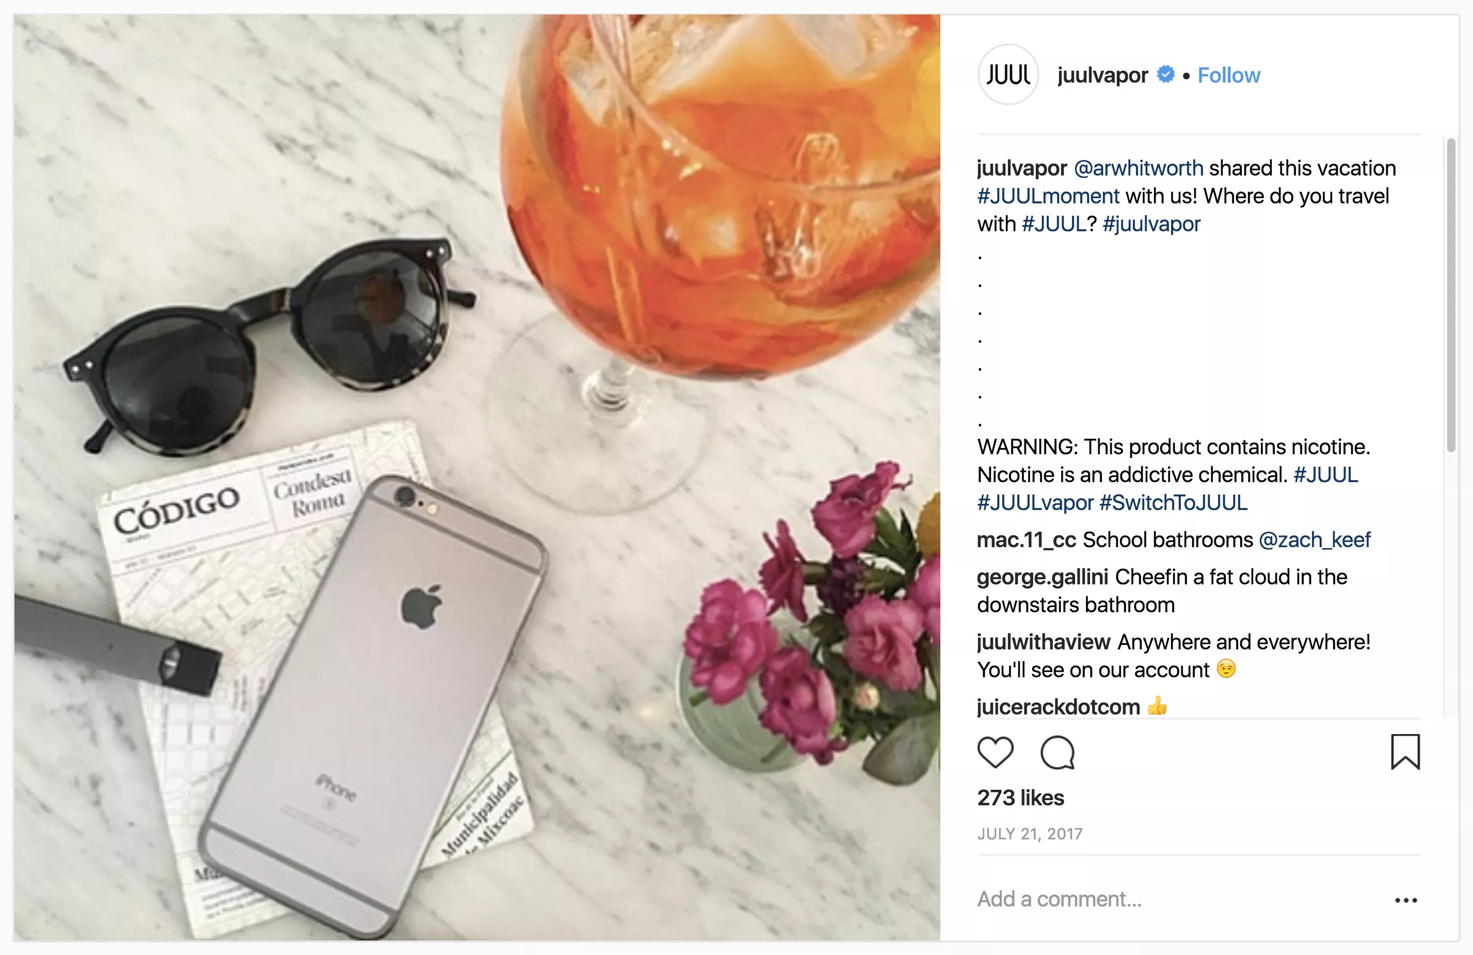The width and height of the screenshot is (1473, 955).
Task: Open comments with the speech bubble icon
Action: 1058,753
